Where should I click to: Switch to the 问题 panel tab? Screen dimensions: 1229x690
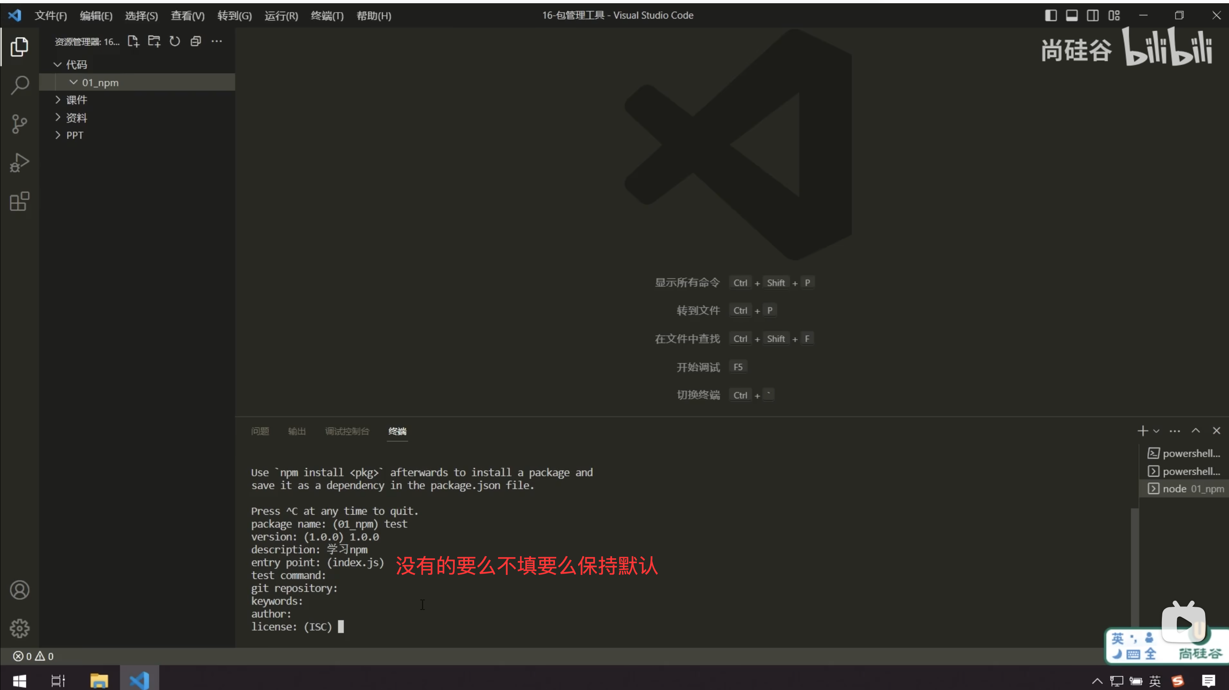pos(260,431)
